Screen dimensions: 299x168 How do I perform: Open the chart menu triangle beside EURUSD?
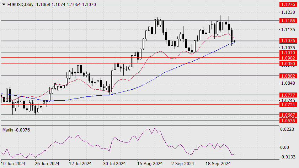pos(4,5)
